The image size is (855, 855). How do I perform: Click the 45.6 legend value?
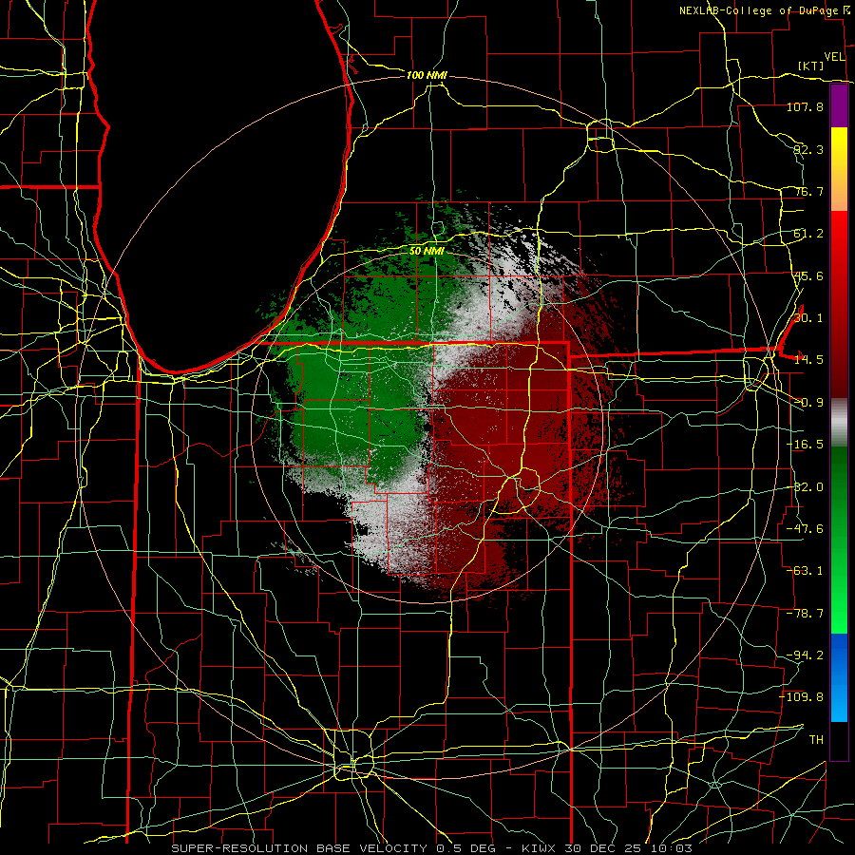(x=808, y=275)
